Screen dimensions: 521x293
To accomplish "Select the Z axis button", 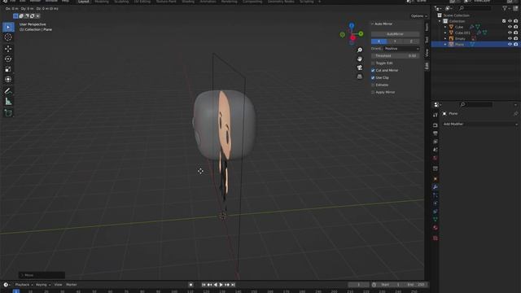I will [x=411, y=42].
